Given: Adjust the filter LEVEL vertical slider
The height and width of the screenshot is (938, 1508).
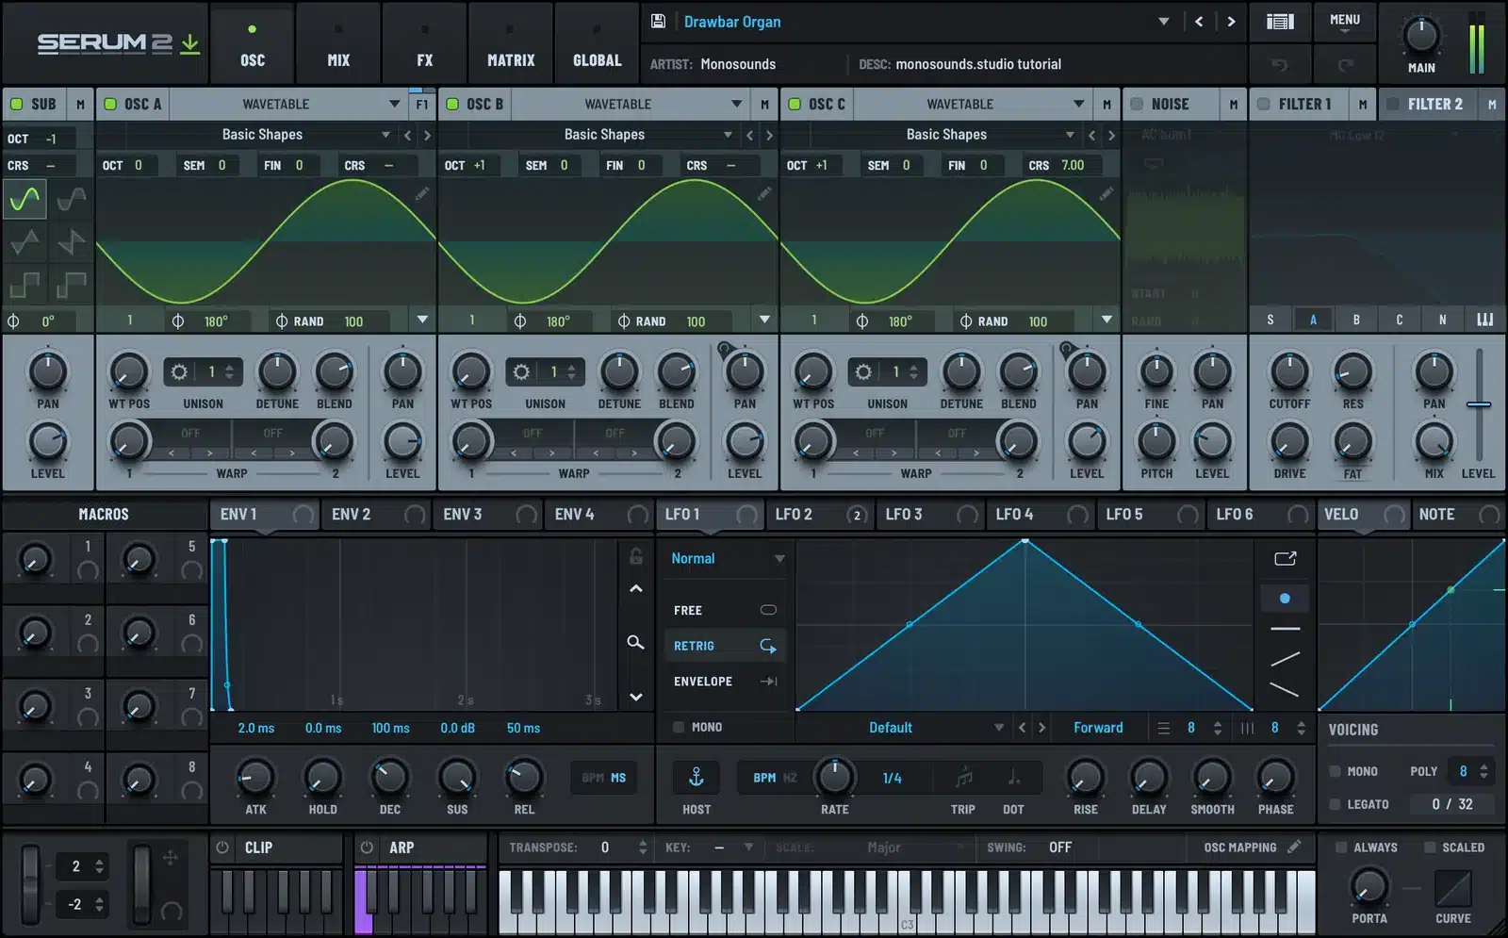Looking at the screenshot, I should 1479,405.
